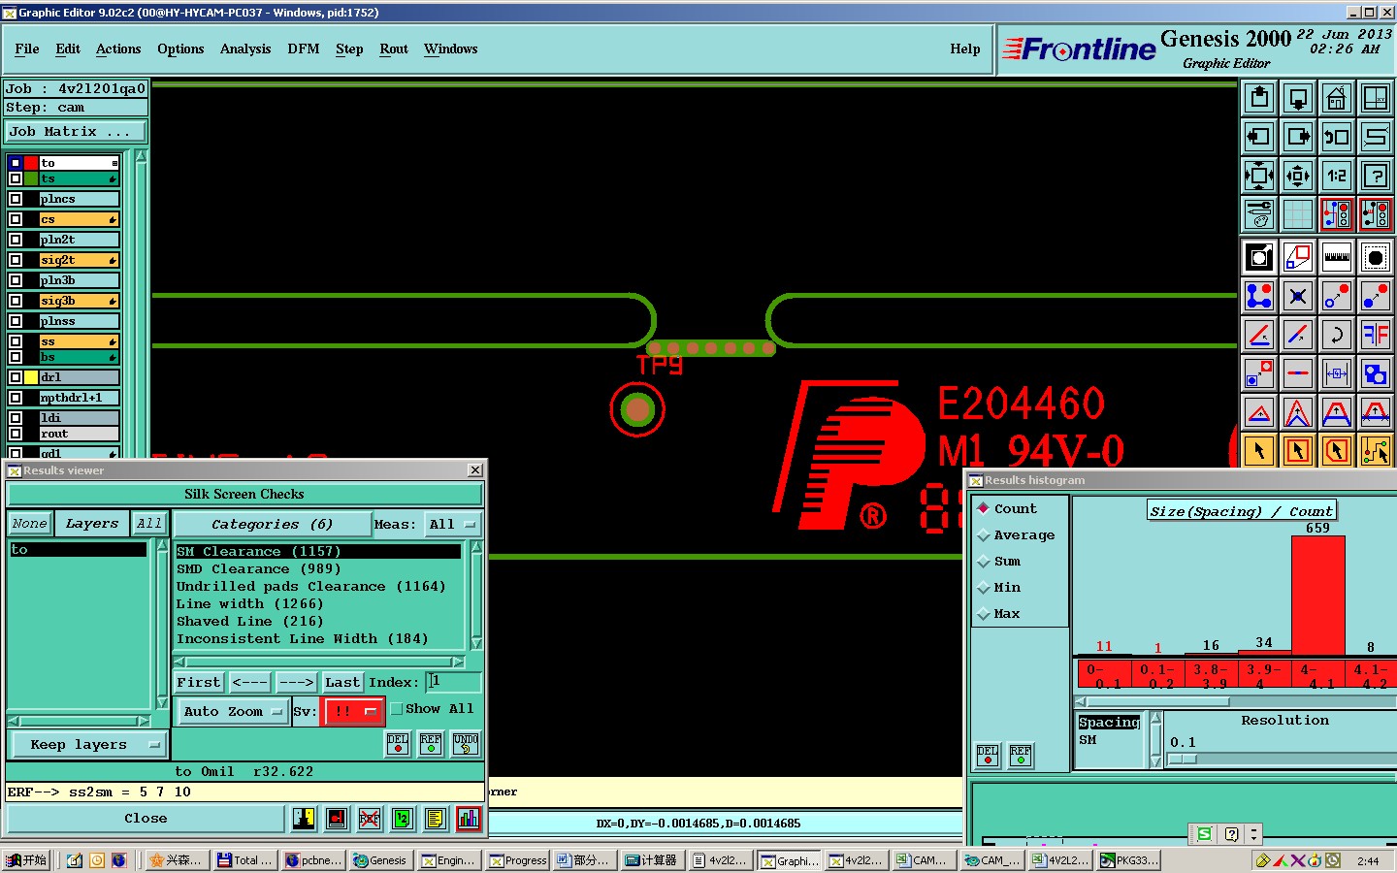This screenshot has height=873, width=1397.
Task: Open the Categories (6) selector
Action: pyautogui.click(x=272, y=525)
